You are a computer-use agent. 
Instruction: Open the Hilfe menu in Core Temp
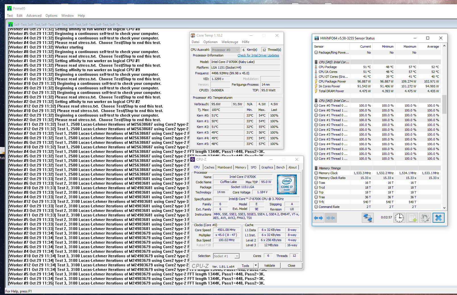[246, 42]
